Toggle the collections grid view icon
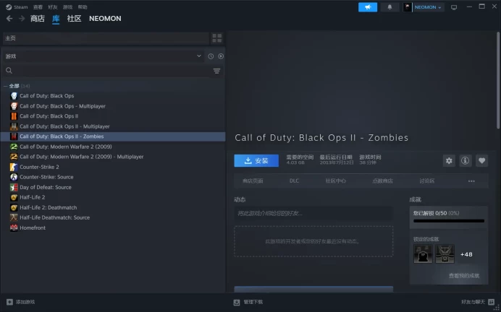 (x=217, y=38)
